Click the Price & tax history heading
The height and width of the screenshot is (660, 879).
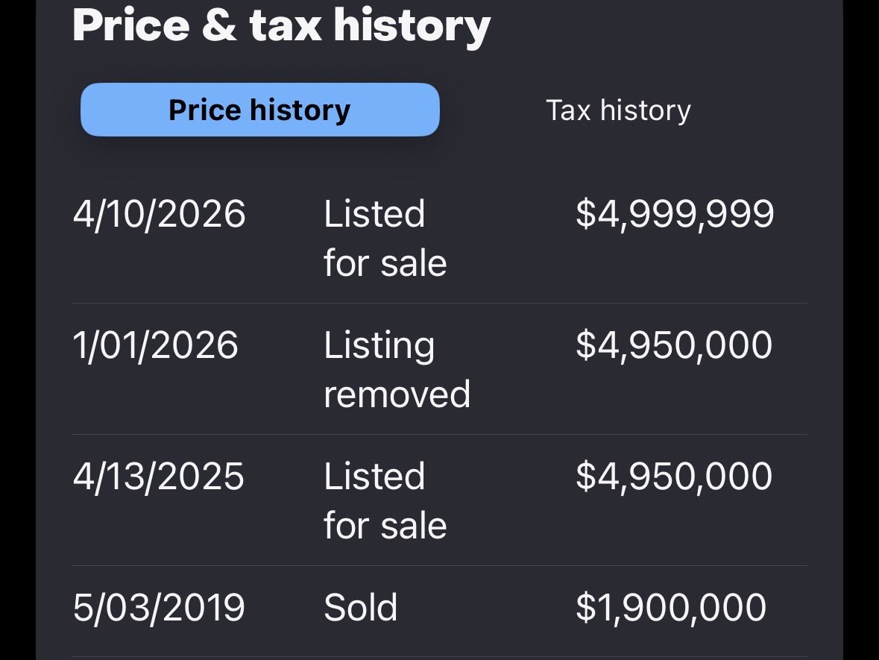click(281, 26)
